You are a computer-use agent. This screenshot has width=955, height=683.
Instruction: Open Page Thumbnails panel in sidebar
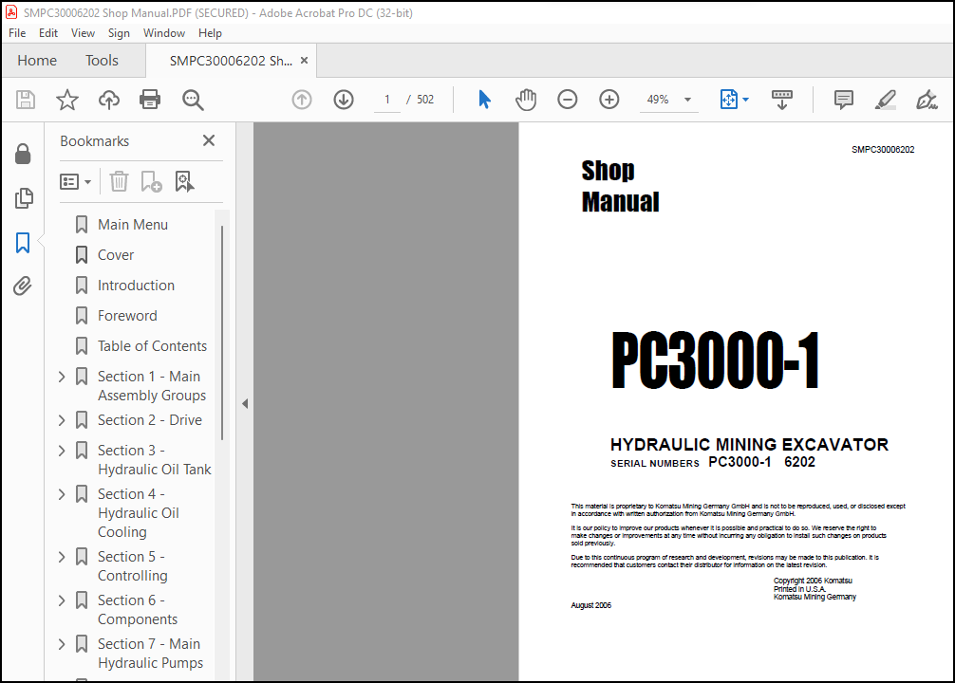click(23, 198)
